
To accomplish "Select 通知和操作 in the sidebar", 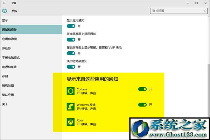I will [31, 30].
